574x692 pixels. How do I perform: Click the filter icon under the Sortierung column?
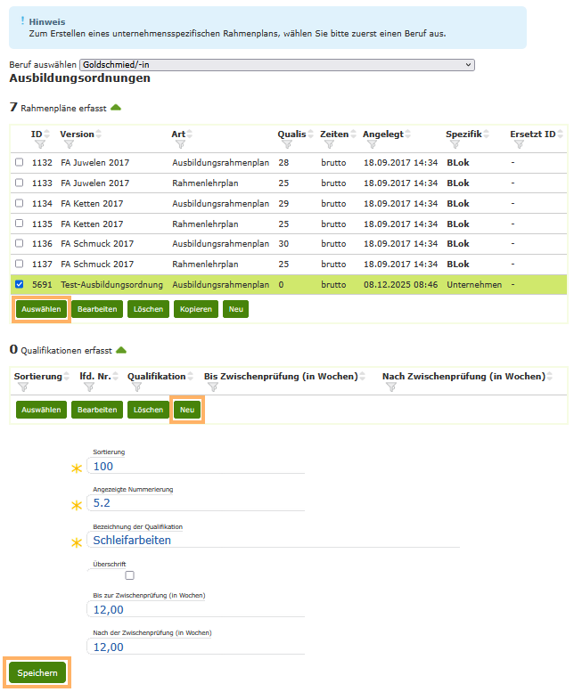[x=21, y=387]
